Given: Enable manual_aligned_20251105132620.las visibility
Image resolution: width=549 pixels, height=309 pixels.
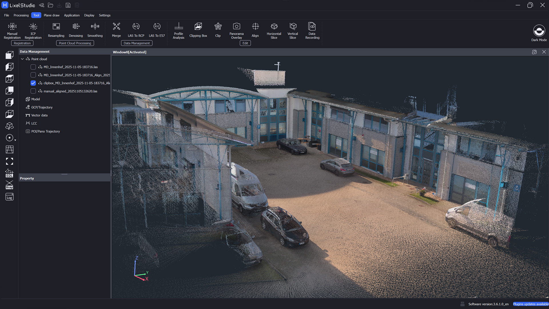Looking at the screenshot, I should coord(33,91).
